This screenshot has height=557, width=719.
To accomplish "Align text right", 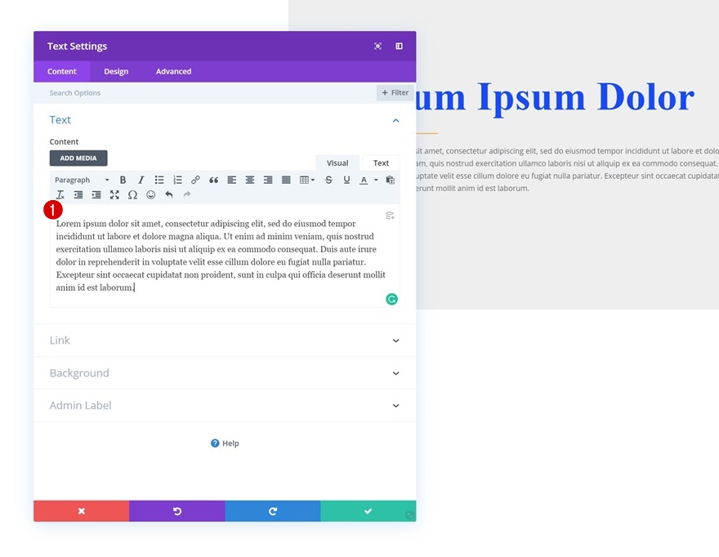I will (268, 180).
